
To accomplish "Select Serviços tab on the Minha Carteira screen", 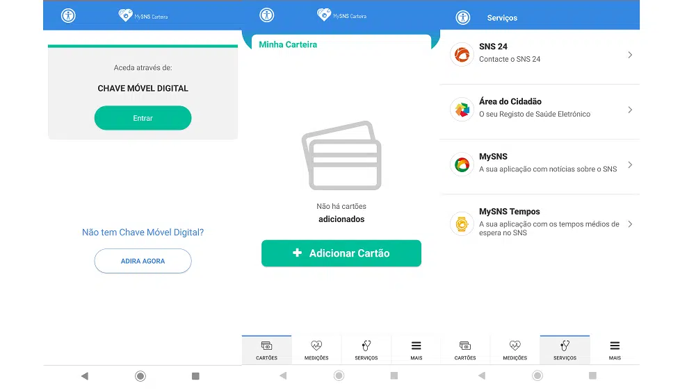I will click(x=366, y=350).
